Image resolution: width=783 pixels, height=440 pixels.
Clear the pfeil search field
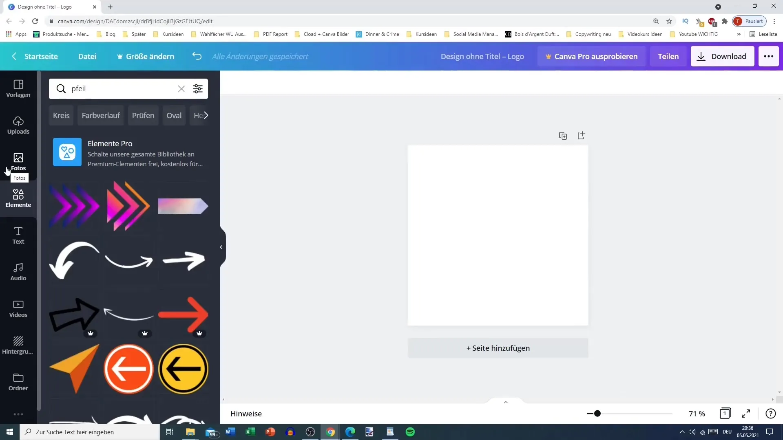click(181, 88)
